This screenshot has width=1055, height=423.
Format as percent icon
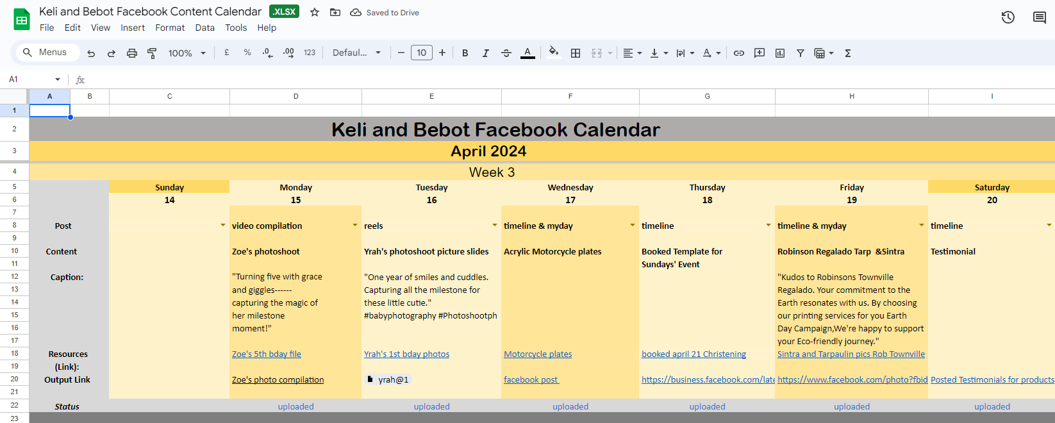coord(247,53)
